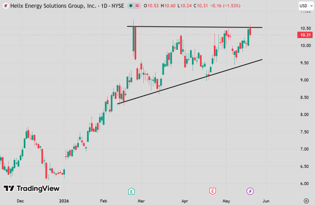Open the red April earnings E marker
Viewport: 315px width, 205px height.
[x=212, y=191]
